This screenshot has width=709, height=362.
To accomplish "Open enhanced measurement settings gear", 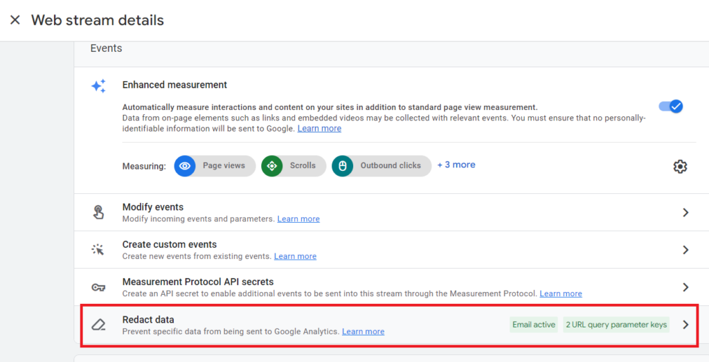I will tap(680, 166).
